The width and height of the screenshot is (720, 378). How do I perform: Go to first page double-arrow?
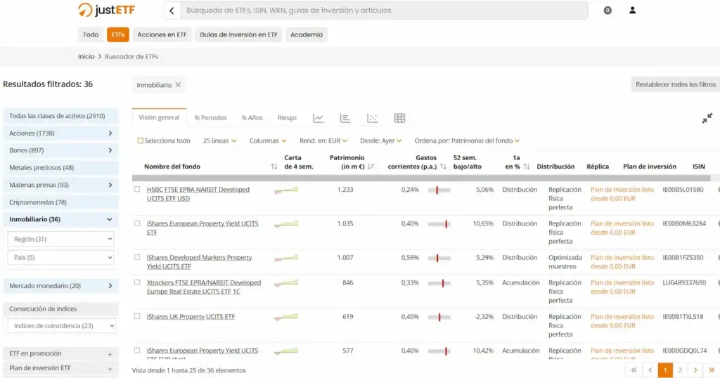tap(634, 370)
